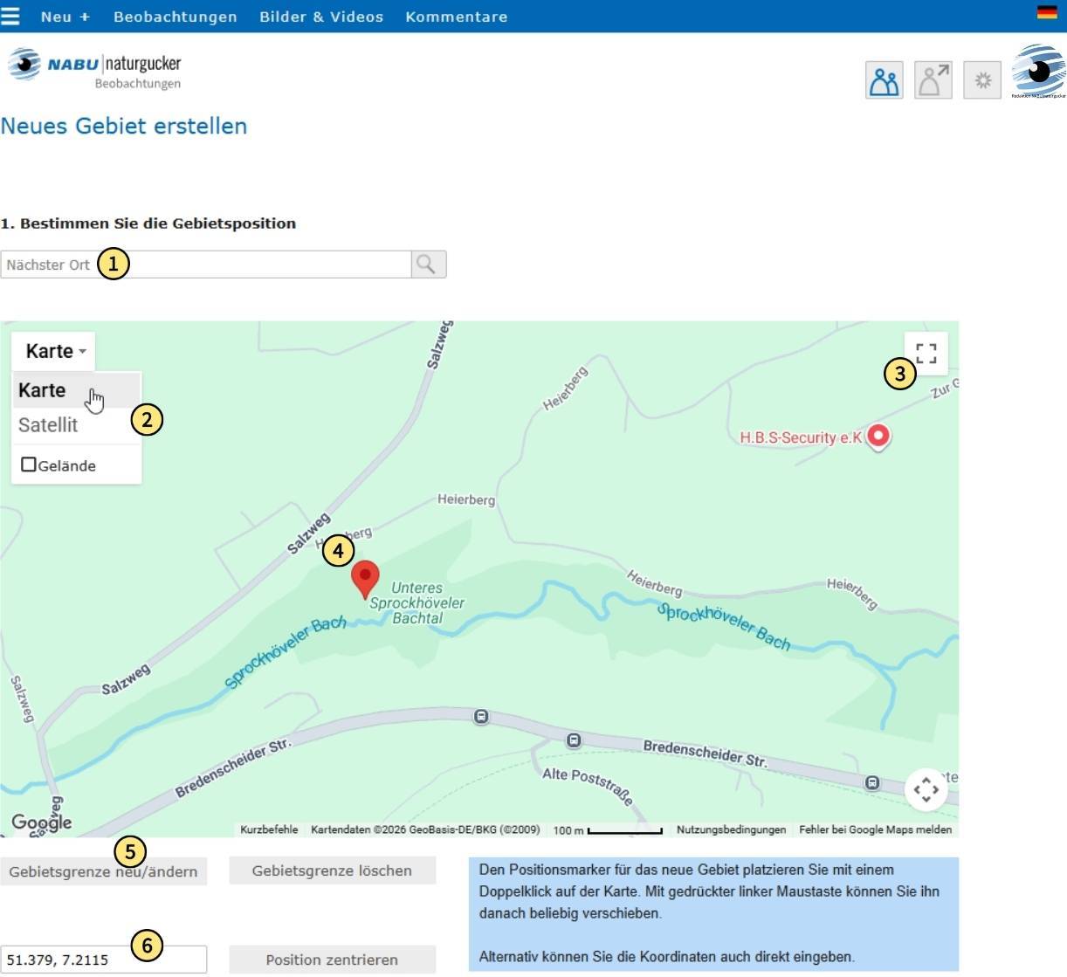Open the Kommentare menu

[457, 17]
